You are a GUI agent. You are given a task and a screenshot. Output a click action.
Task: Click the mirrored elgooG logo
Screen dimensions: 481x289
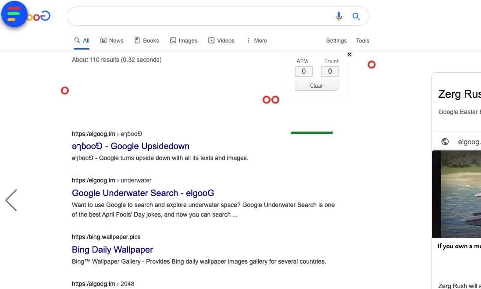coord(39,16)
